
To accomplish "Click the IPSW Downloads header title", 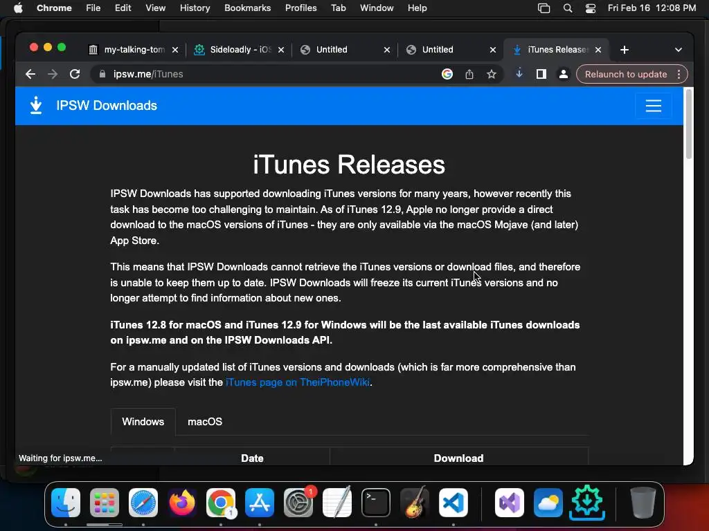I will (x=107, y=106).
